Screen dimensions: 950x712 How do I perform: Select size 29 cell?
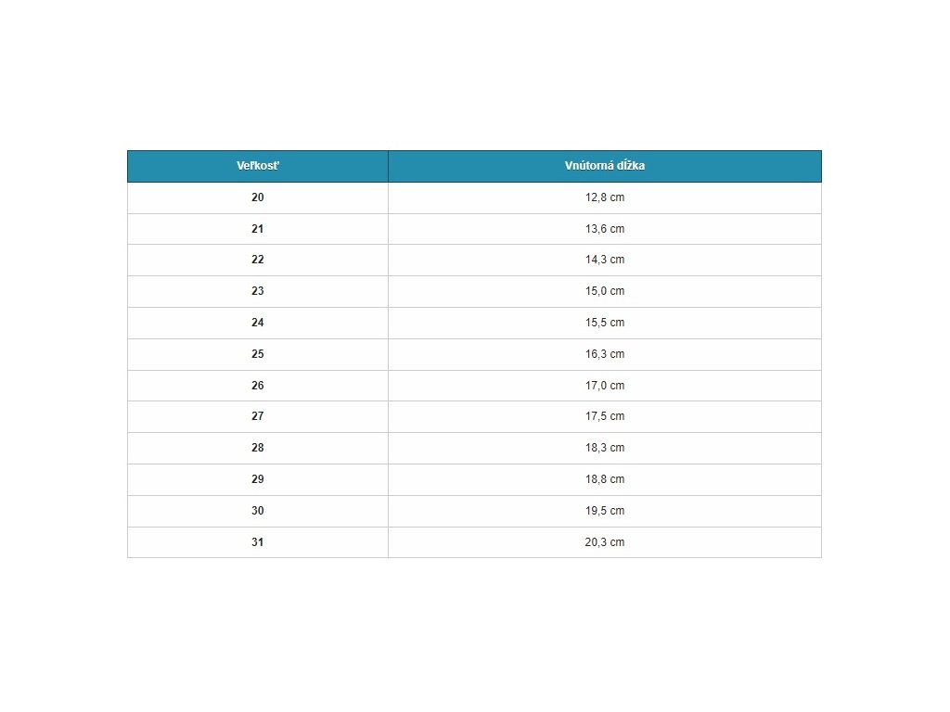pyautogui.click(x=258, y=479)
